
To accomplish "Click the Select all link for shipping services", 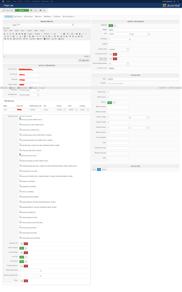I will (22, 116).
